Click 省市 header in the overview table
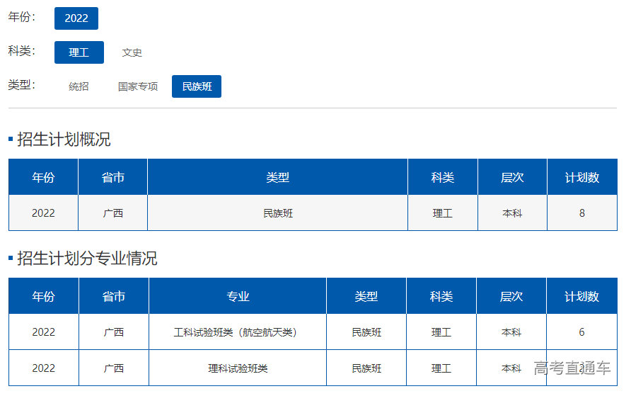 coord(112,177)
